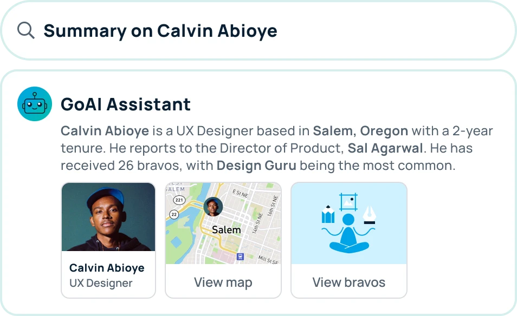Click Calvin's avatar pin on the map

213,207
